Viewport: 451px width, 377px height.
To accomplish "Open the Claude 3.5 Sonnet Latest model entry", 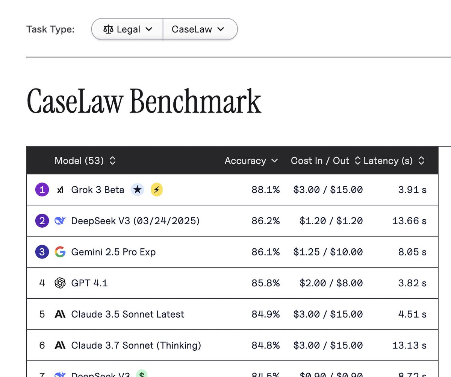I will pyautogui.click(x=128, y=314).
